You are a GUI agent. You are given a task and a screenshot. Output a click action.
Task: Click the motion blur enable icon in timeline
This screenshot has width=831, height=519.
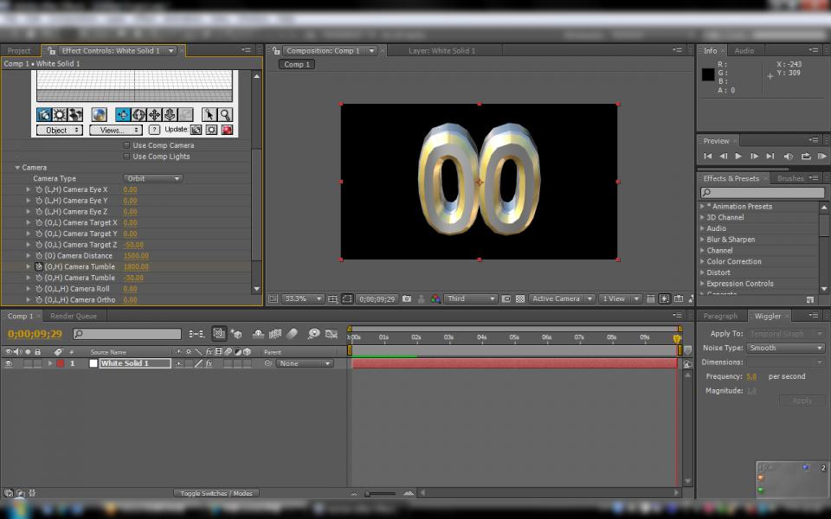tap(293, 333)
